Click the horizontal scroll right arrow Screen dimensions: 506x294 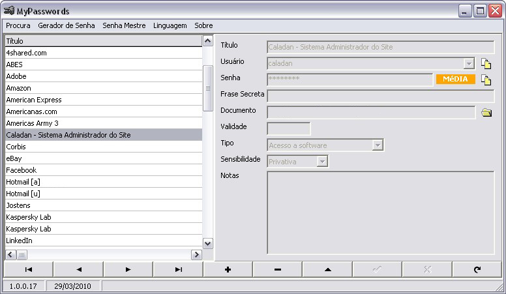tap(196, 255)
